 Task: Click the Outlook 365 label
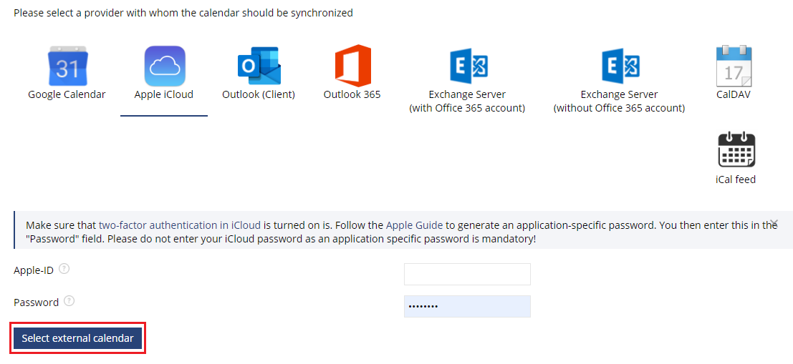coord(352,94)
